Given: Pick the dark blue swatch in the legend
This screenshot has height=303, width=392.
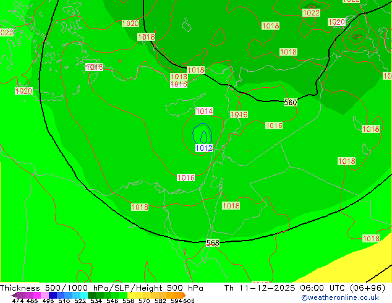Looking at the screenshot, I should [53, 295].
